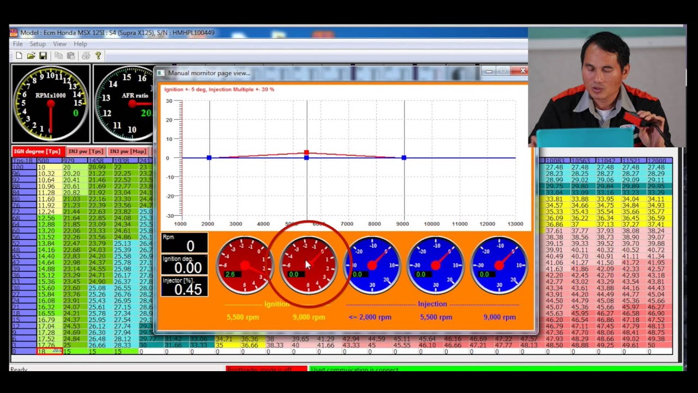Viewport: 698px width, 393px height.
Task: Save the map using floppy disk icon
Action: pyautogui.click(x=43, y=56)
